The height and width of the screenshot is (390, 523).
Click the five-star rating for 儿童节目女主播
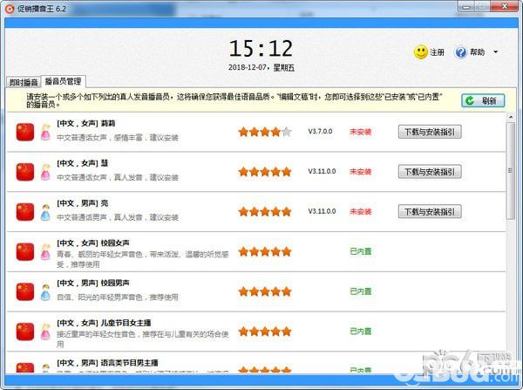[265, 332]
